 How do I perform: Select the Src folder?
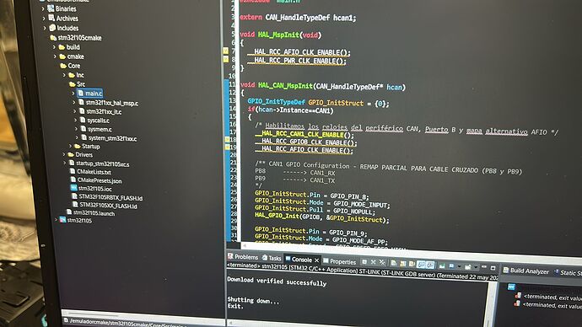(78, 84)
